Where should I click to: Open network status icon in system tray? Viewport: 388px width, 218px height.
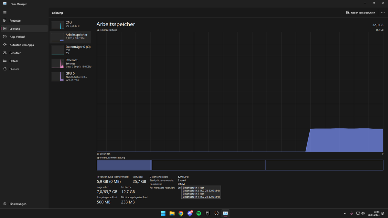click(x=358, y=213)
